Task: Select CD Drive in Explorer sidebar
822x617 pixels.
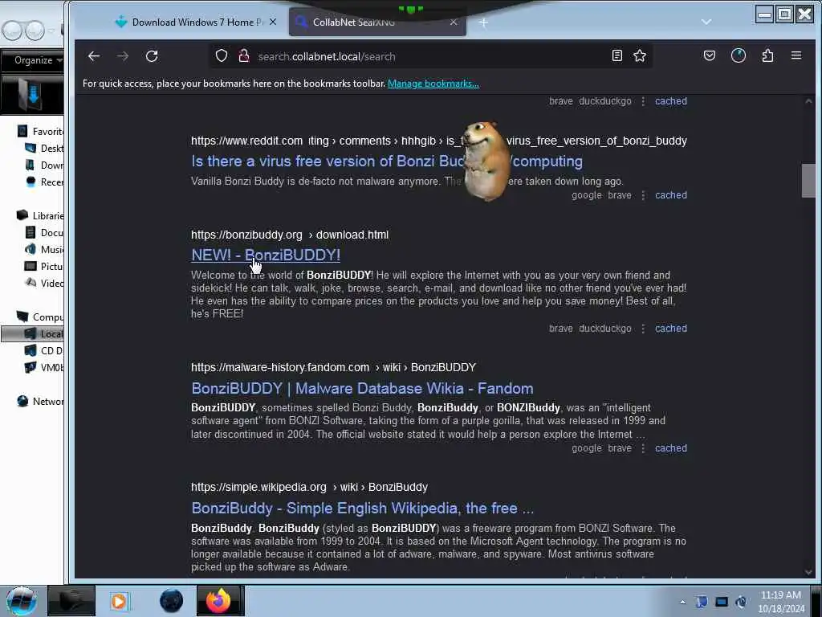Action: tap(45, 350)
